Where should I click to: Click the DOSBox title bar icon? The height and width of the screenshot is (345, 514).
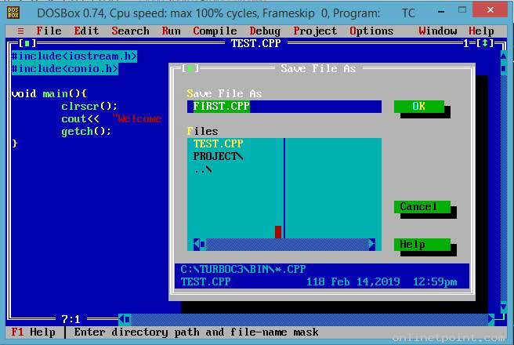point(13,13)
